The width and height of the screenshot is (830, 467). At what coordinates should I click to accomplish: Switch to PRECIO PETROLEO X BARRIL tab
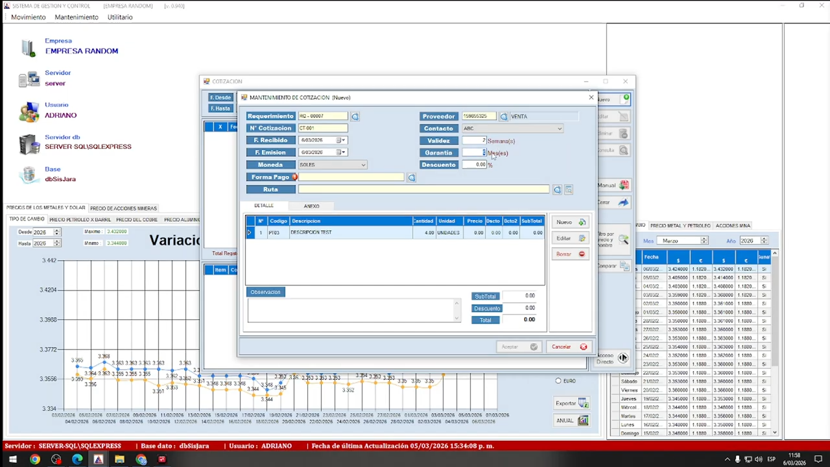(81, 220)
